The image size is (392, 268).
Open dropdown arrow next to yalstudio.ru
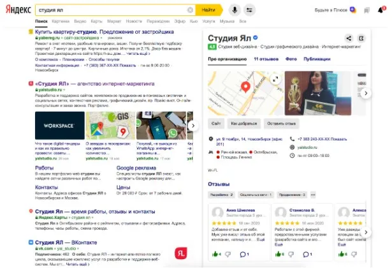click(64, 90)
